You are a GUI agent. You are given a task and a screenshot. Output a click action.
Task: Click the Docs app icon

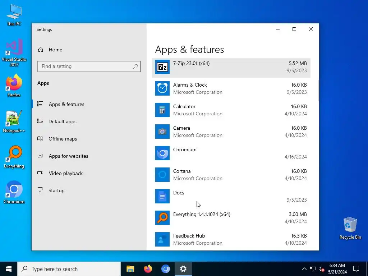(x=162, y=197)
